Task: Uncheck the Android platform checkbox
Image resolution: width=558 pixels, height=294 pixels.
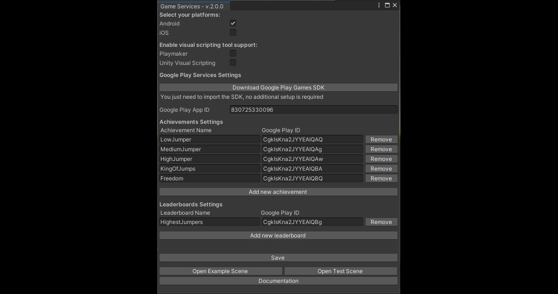Action: tap(233, 23)
